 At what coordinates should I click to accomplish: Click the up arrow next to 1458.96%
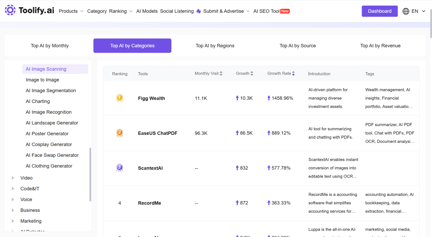269,98
